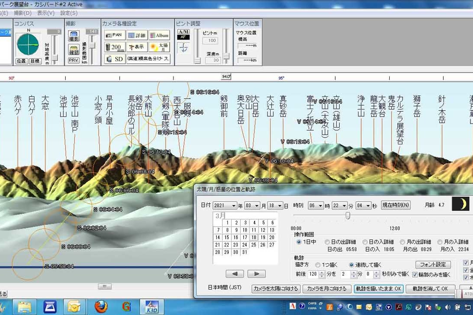Image resolution: width=473 pixels, height=315 pixels.
Task: Click the 深度m value field
Action: tap(212, 60)
